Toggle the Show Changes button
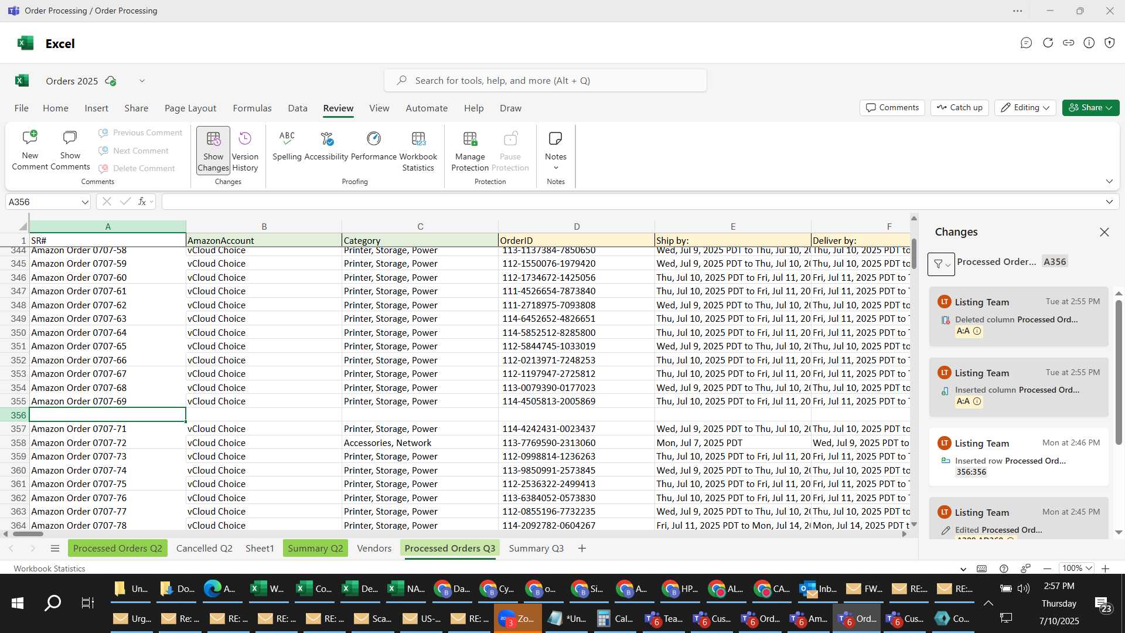Viewport: 1125px width, 633px height. 213,151
